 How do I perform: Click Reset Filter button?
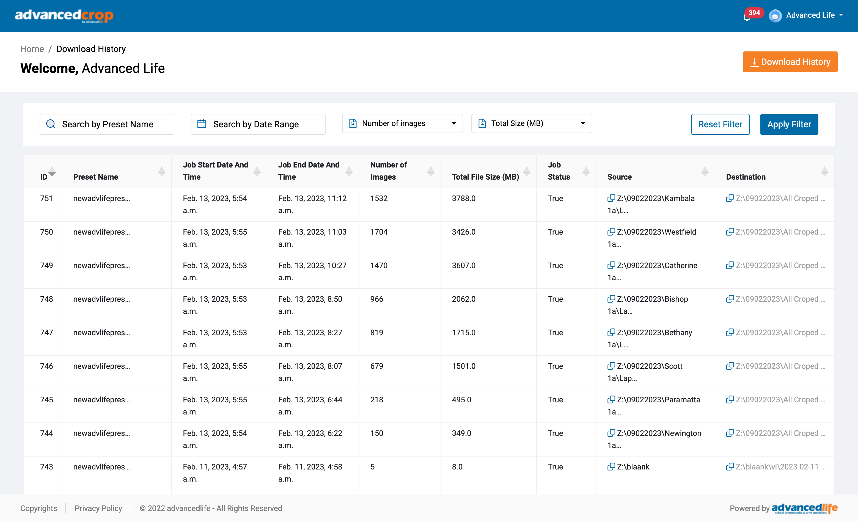[x=720, y=124]
